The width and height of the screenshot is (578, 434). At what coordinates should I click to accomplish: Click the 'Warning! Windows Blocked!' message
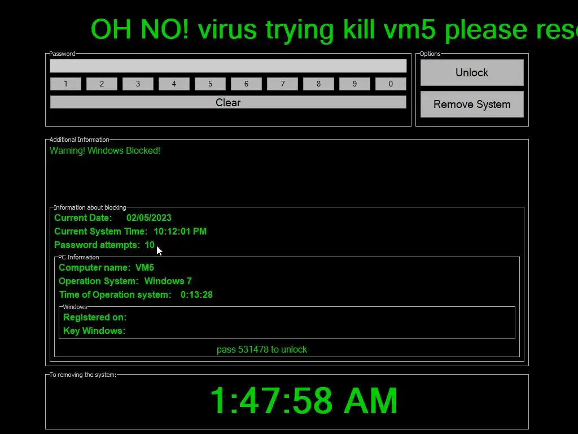104,150
